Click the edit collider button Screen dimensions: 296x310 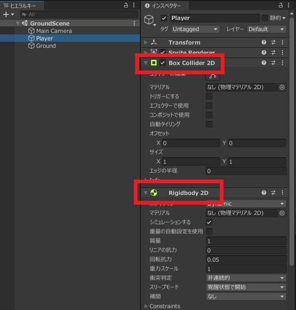(x=213, y=76)
